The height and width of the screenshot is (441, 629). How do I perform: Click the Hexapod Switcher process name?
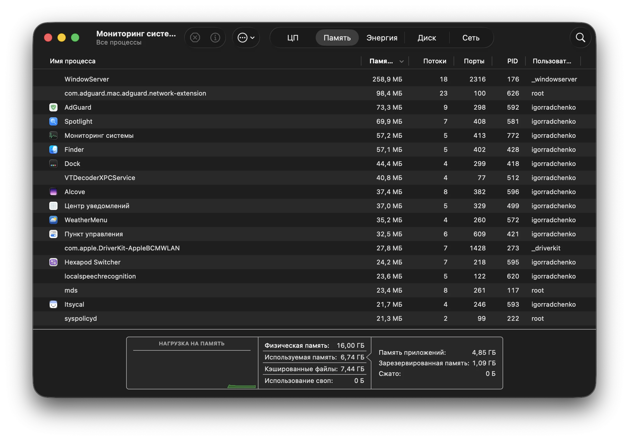(92, 262)
